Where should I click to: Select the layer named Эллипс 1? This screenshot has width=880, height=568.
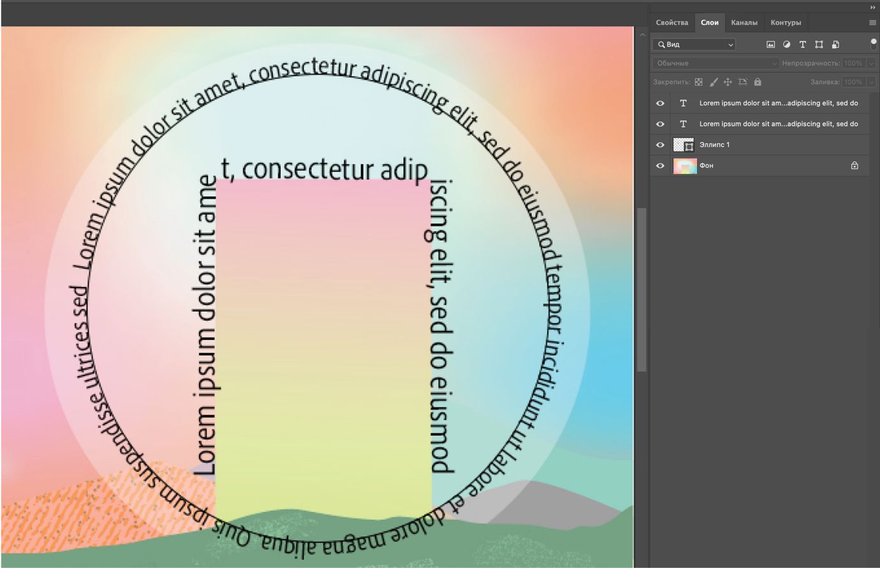(714, 145)
